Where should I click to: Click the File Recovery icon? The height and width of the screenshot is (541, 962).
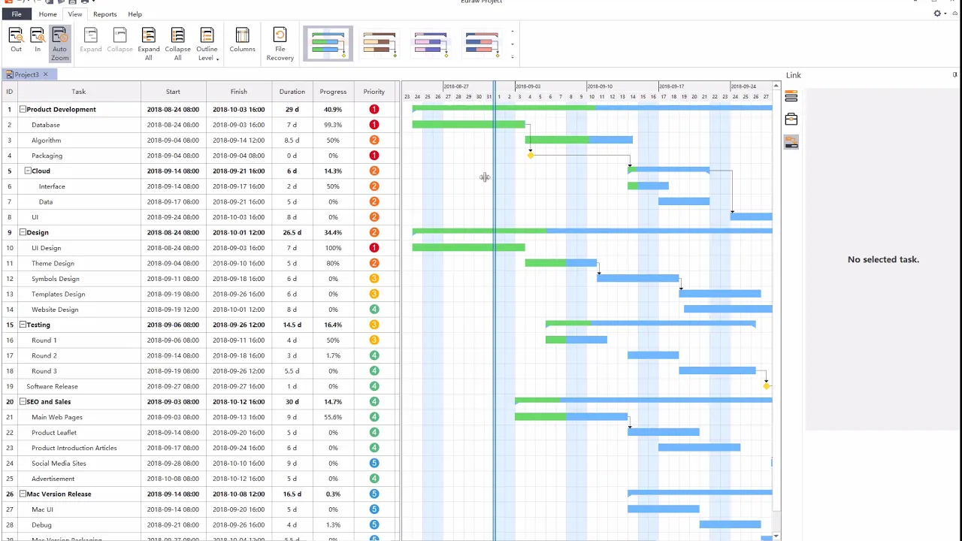point(280,44)
